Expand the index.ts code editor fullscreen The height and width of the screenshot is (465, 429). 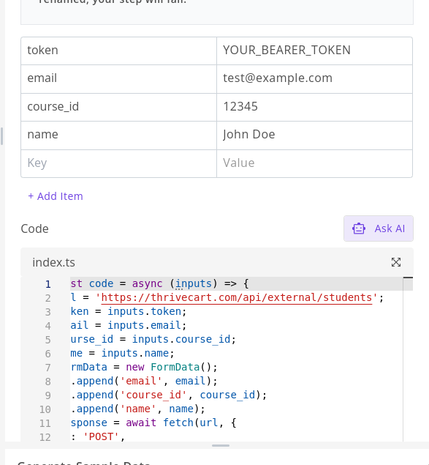tap(396, 262)
